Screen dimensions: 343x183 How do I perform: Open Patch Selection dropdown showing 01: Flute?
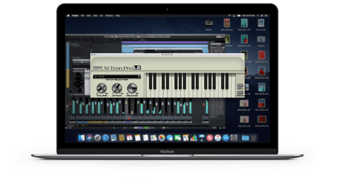117,76
